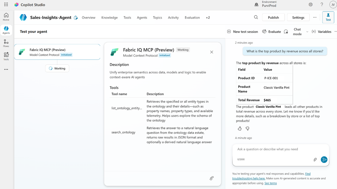
Task: Click the Working status node
Action: 57,68
